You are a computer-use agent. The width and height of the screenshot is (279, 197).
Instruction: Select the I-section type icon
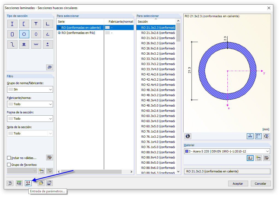[x=12, y=24]
